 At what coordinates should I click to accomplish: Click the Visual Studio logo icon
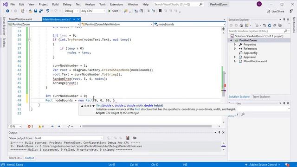[x=5, y=4]
